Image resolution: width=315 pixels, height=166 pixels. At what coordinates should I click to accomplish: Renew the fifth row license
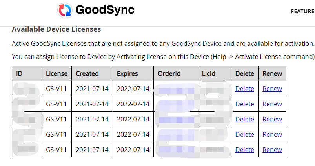click(x=272, y=150)
